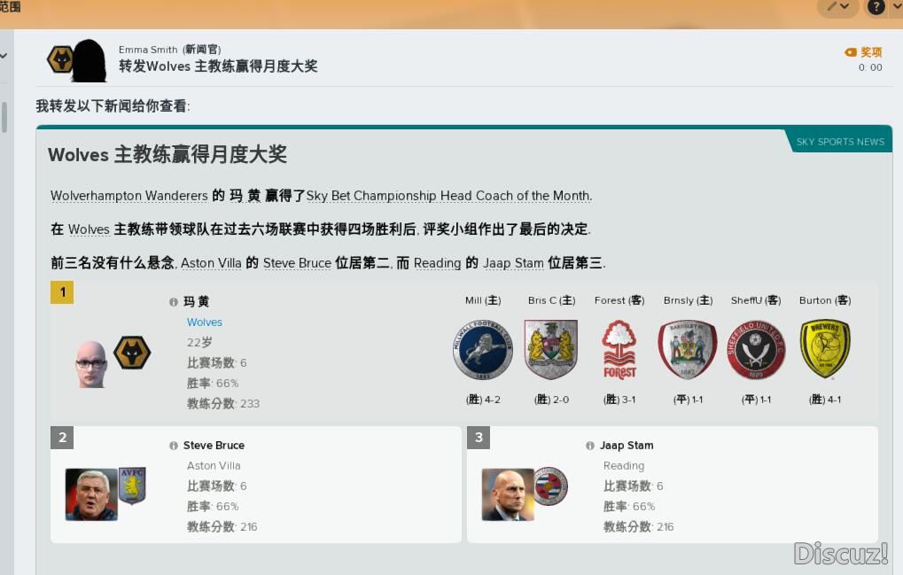The height and width of the screenshot is (575, 903).
Task: Click the blue Wolves team name under 玛 黄
Action: [x=205, y=322]
